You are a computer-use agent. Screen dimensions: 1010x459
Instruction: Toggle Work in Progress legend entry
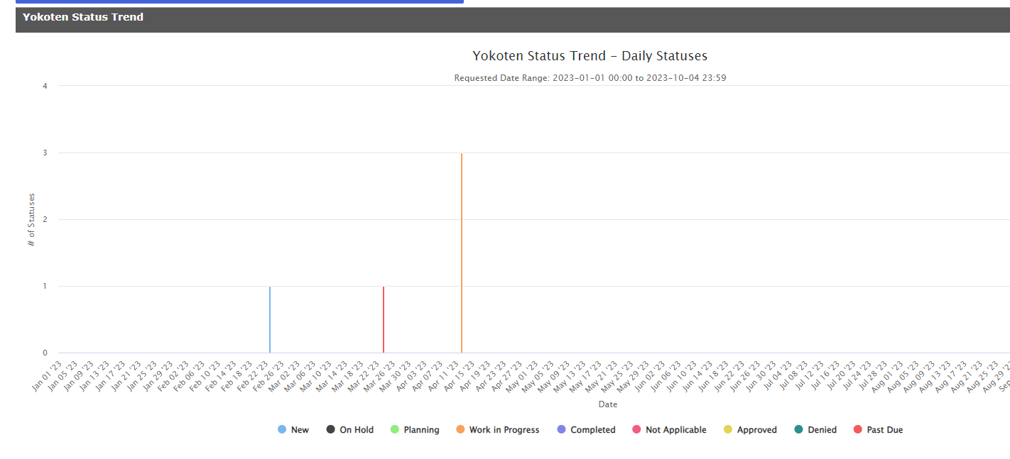(x=504, y=430)
